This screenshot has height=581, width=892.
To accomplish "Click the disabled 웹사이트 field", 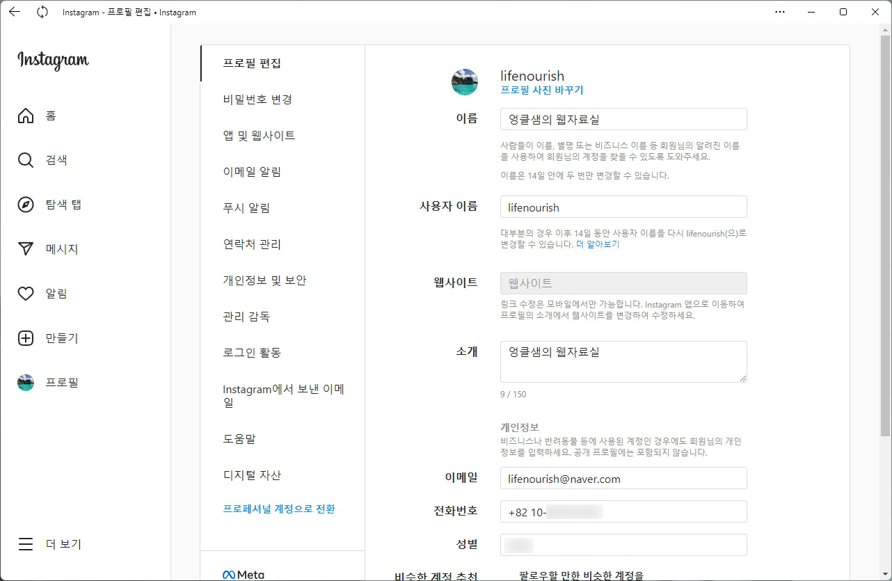I will point(623,283).
